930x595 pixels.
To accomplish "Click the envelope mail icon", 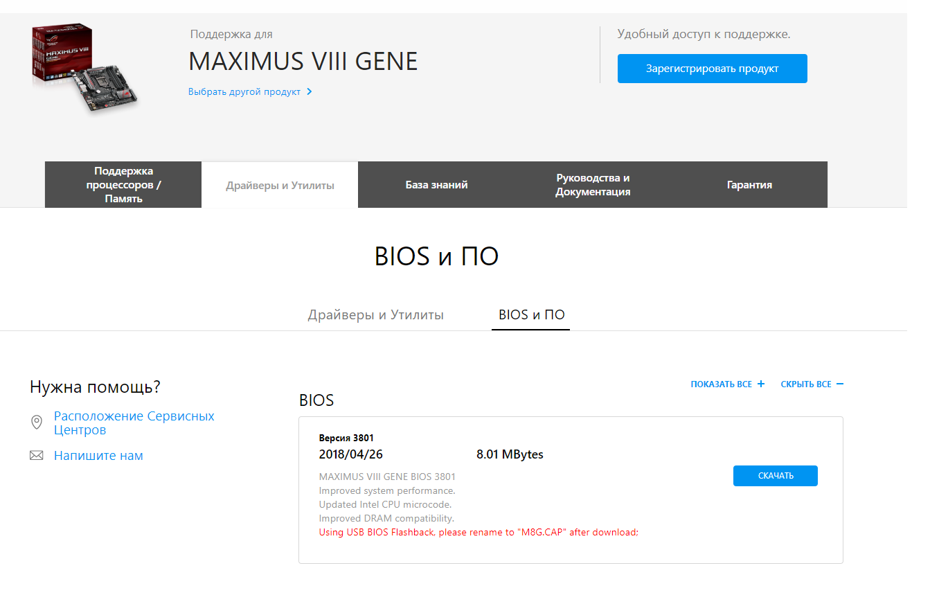I will coord(37,456).
